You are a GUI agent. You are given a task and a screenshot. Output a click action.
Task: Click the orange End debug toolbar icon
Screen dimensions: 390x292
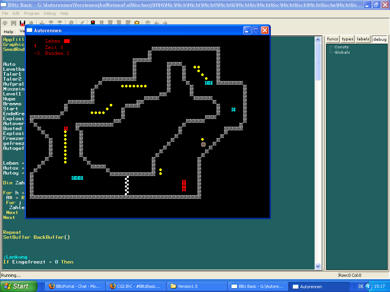pyautogui.click(x=137, y=23)
